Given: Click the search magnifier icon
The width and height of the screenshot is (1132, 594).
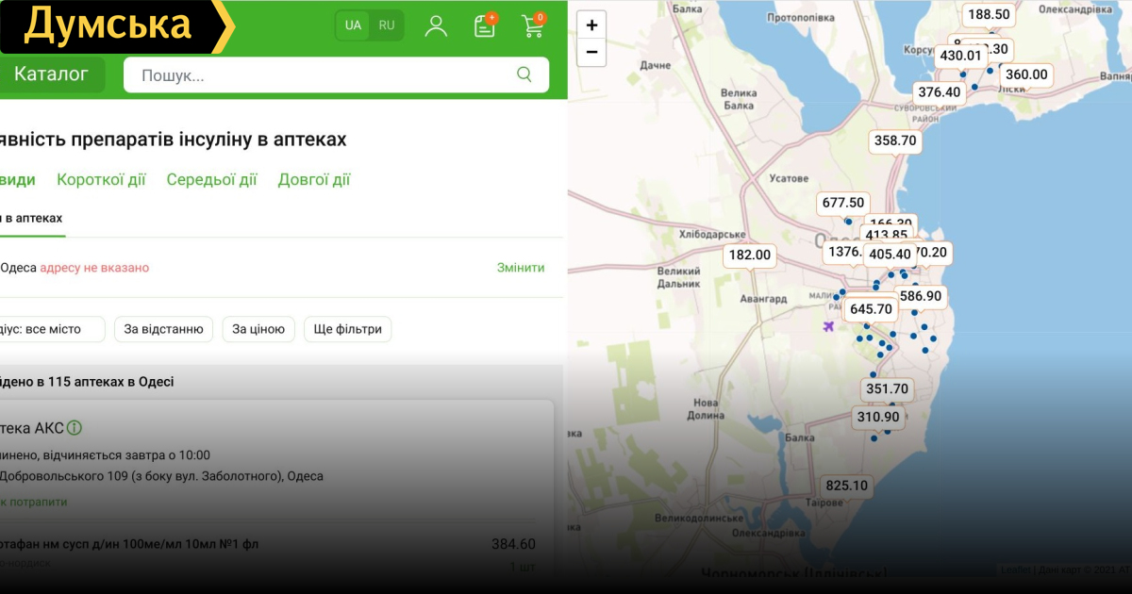Looking at the screenshot, I should [524, 74].
